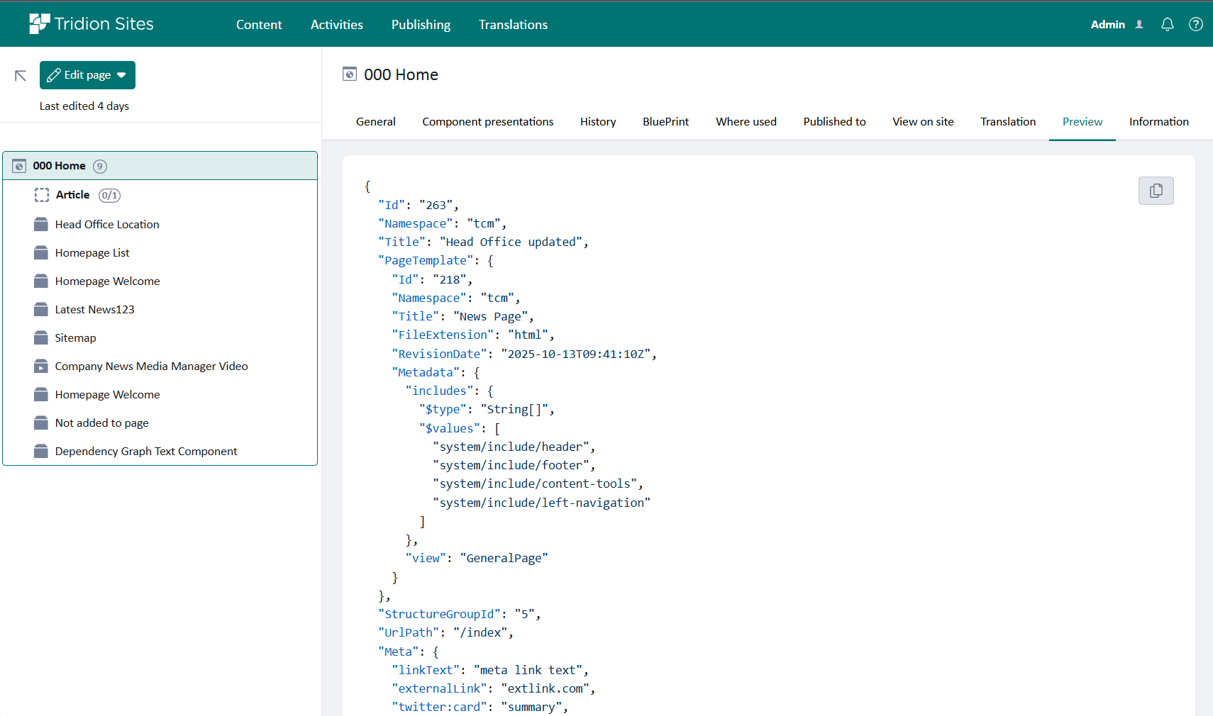Viewport: 1213px width, 716px height.
Task: Click the page icon beside 000 Home title
Action: pos(350,74)
